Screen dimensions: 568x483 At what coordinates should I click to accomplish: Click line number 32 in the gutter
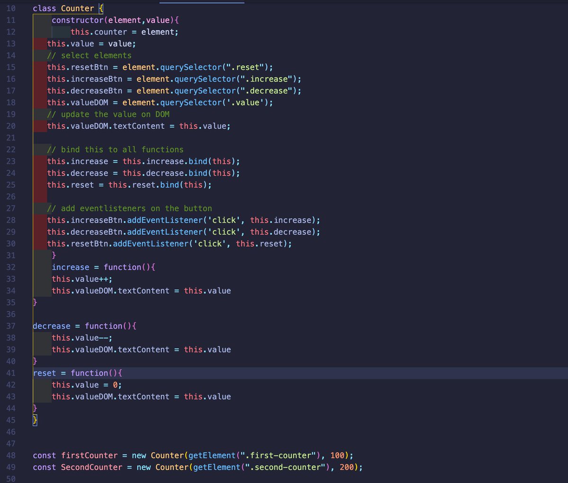[x=10, y=268]
